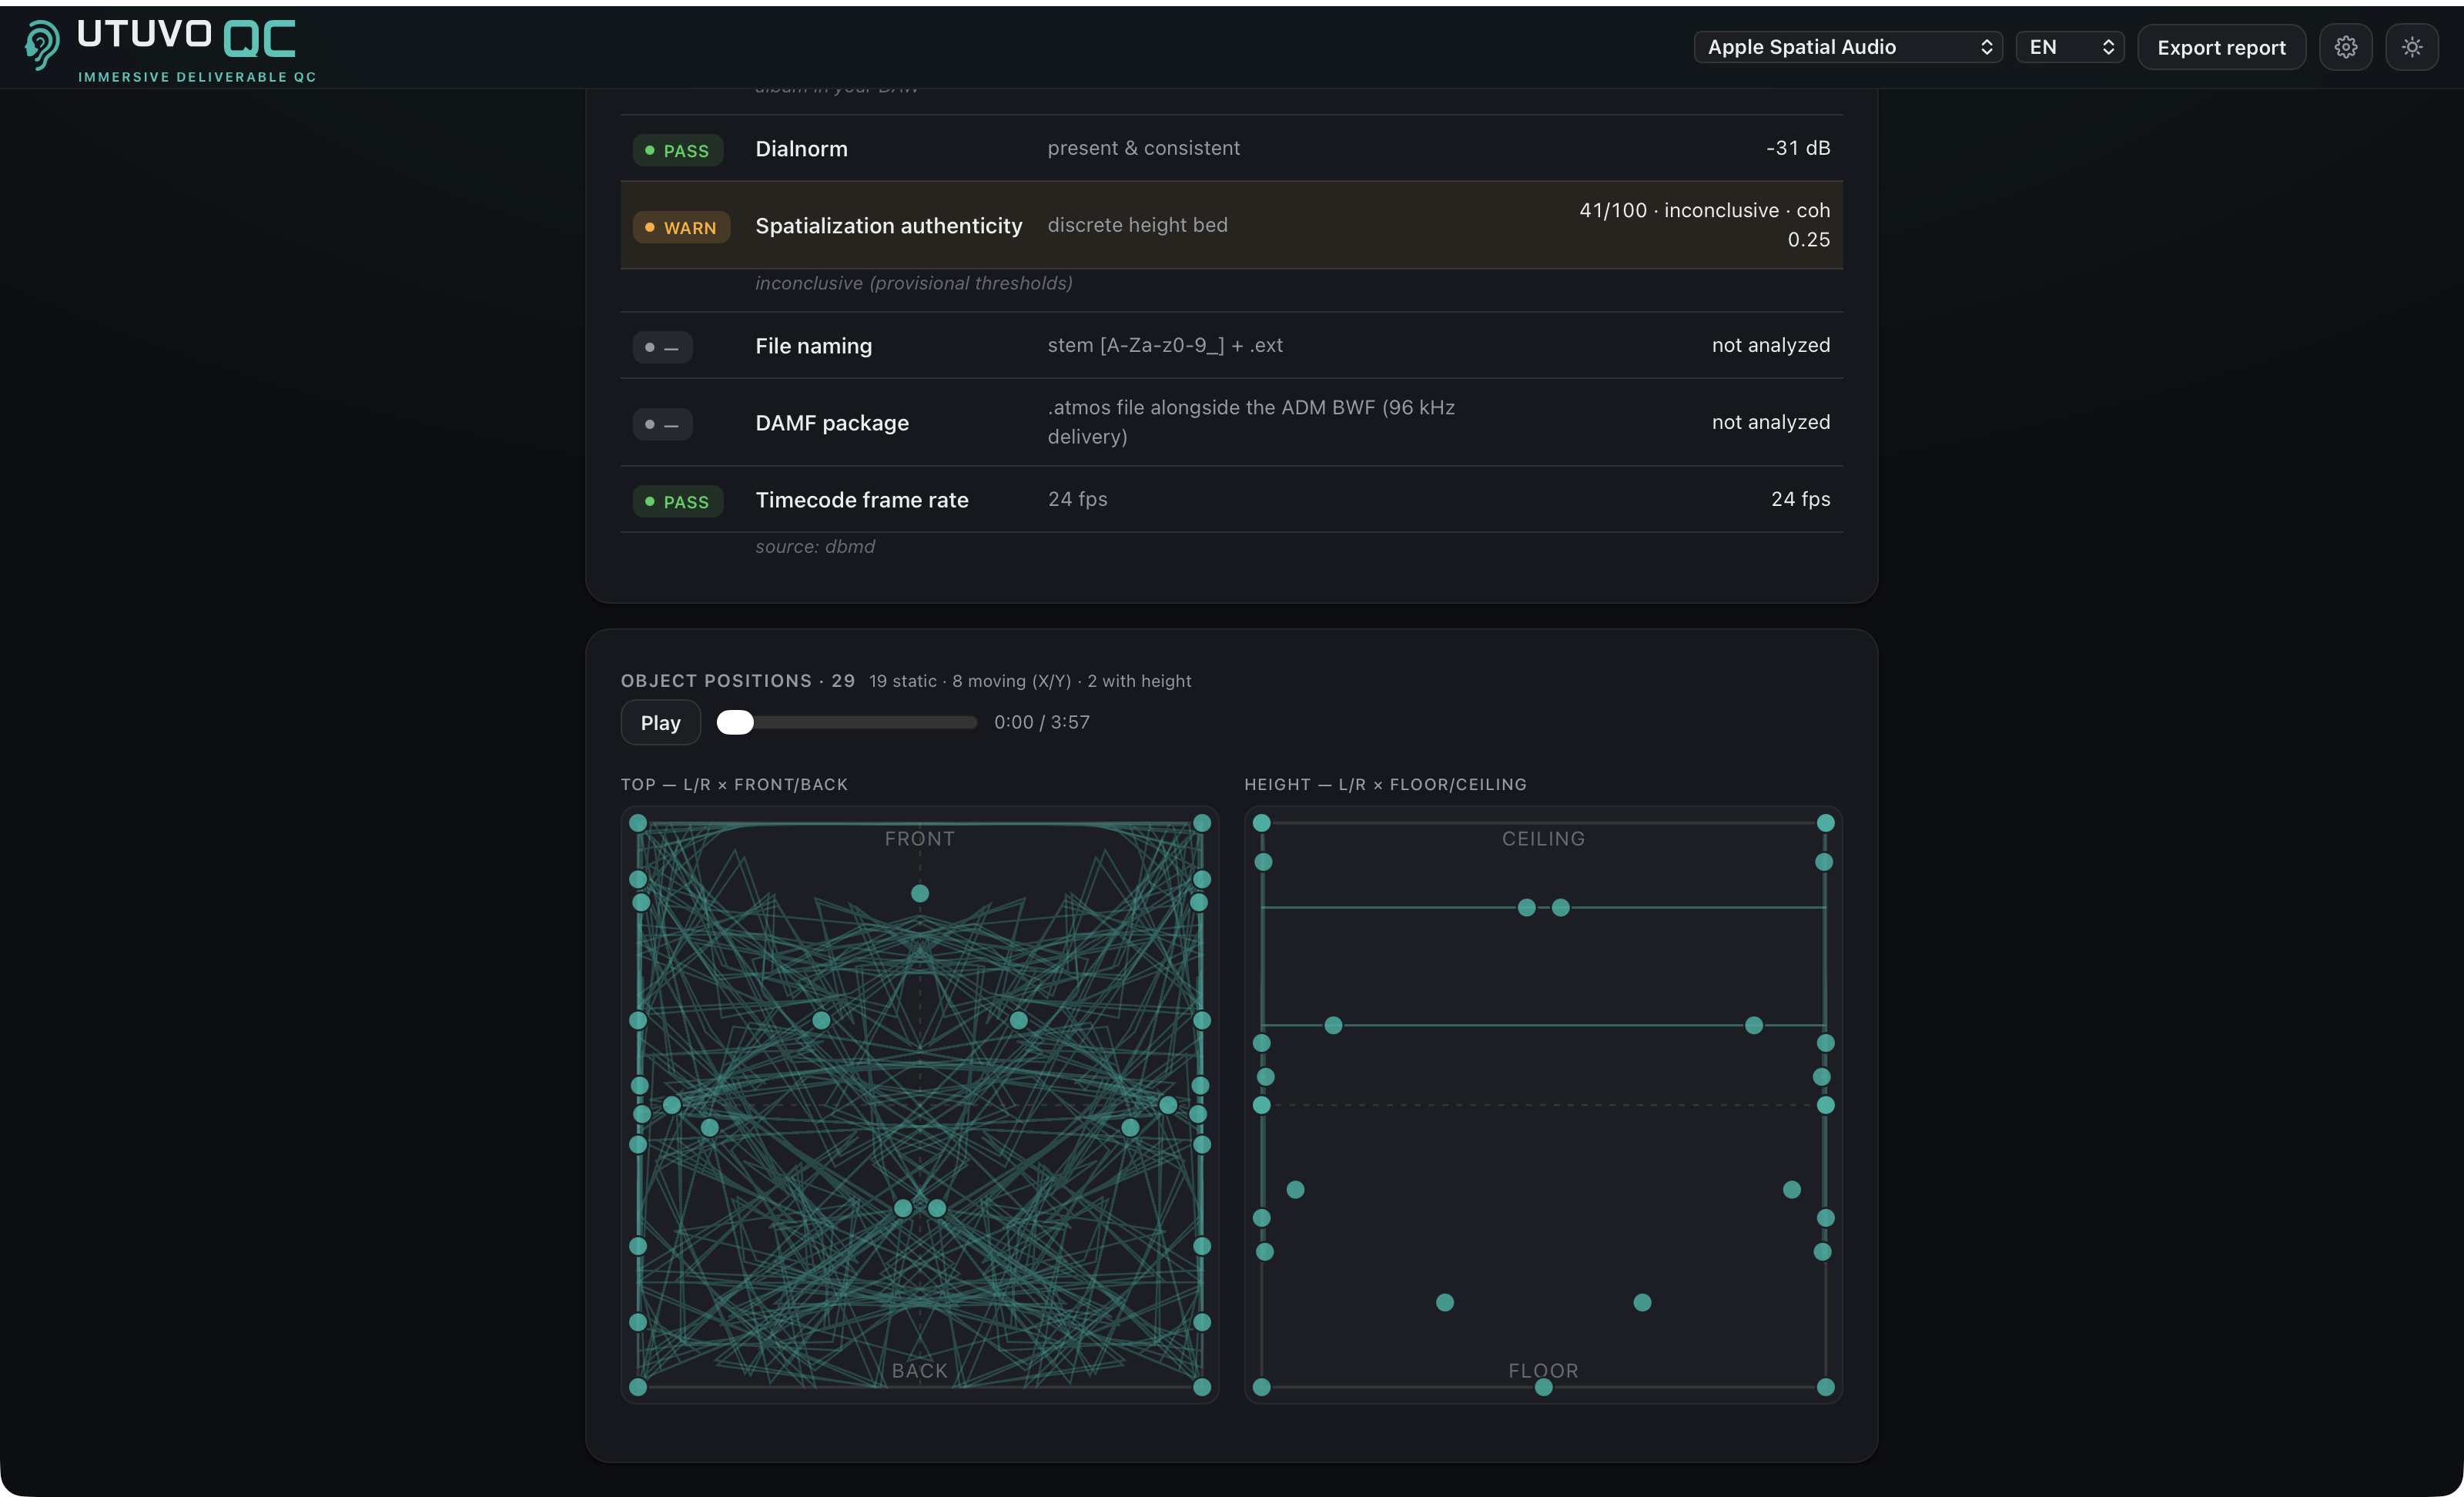
Task: Open the EN language dropdown
Action: [2070, 47]
